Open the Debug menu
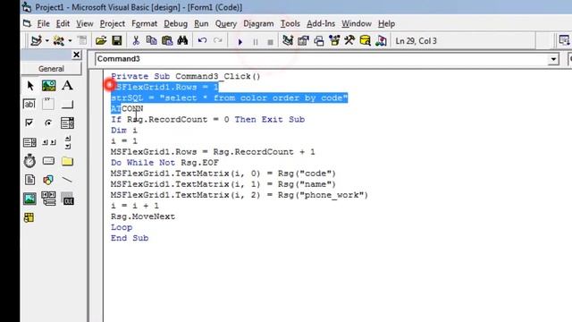This screenshot has width=572, height=322. point(175,24)
